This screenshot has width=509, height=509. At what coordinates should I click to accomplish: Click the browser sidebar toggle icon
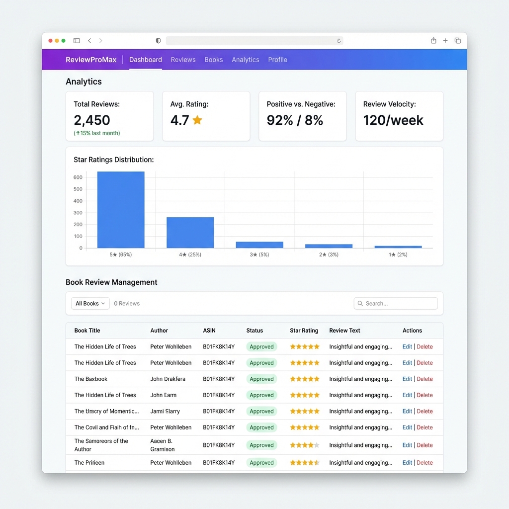coord(77,41)
